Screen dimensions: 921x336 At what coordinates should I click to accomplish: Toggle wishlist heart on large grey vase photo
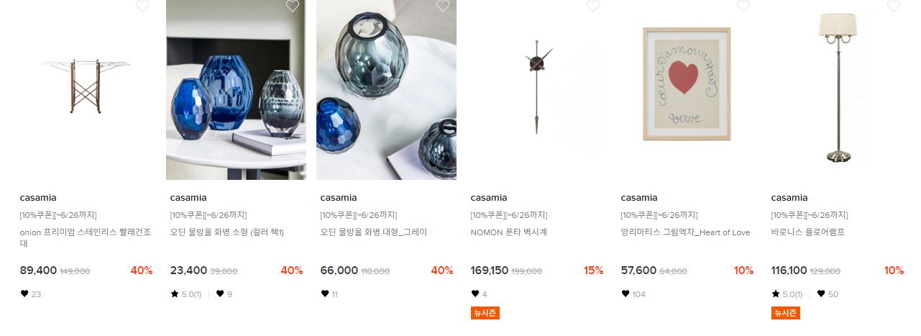[443, 6]
